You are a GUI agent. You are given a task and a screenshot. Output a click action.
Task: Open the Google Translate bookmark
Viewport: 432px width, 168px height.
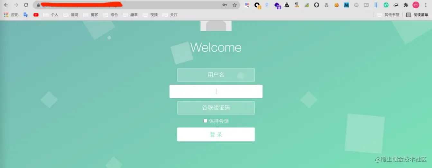26,15
